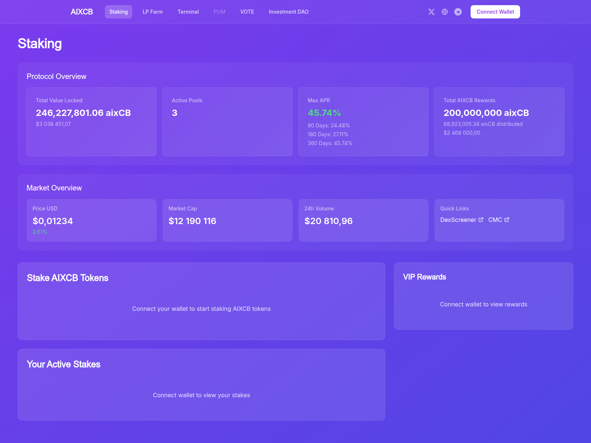Click the Market Cap label

[x=182, y=209]
